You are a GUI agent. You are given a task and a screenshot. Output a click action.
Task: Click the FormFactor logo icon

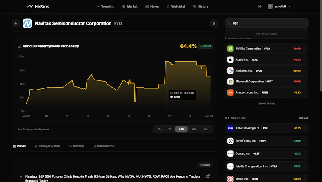[230, 141]
